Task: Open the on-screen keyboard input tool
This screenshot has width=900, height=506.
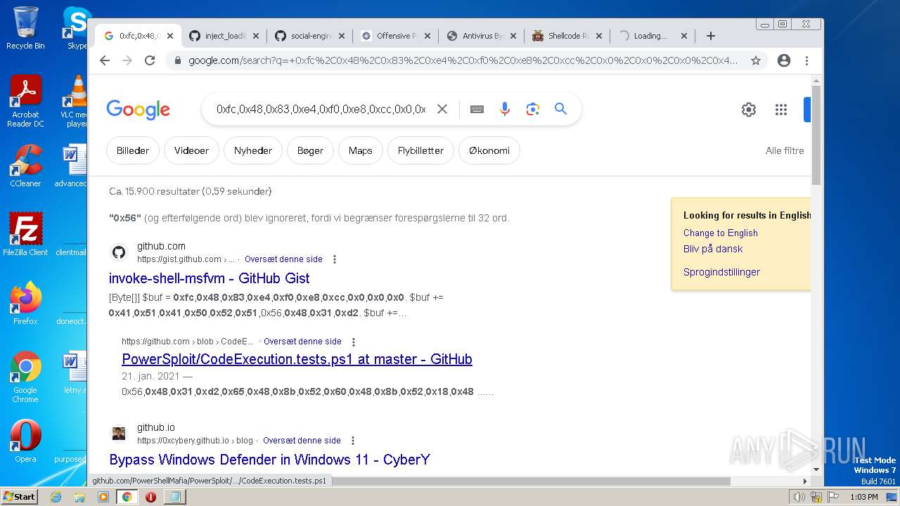Action: pos(477,109)
